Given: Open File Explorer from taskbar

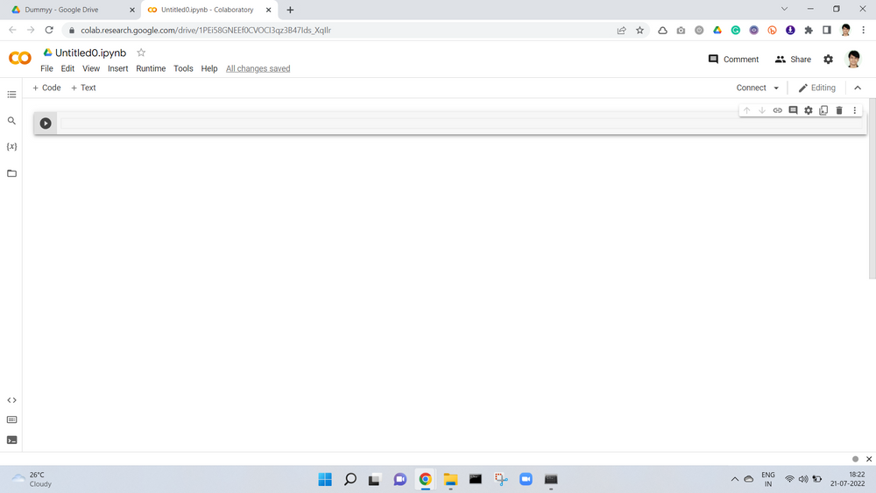Looking at the screenshot, I should 450,479.
